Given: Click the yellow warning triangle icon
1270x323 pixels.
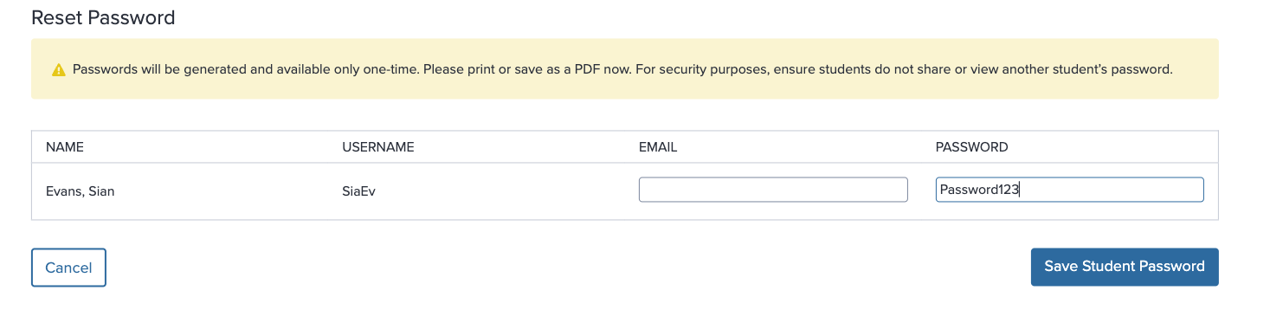Looking at the screenshot, I should pos(59,70).
